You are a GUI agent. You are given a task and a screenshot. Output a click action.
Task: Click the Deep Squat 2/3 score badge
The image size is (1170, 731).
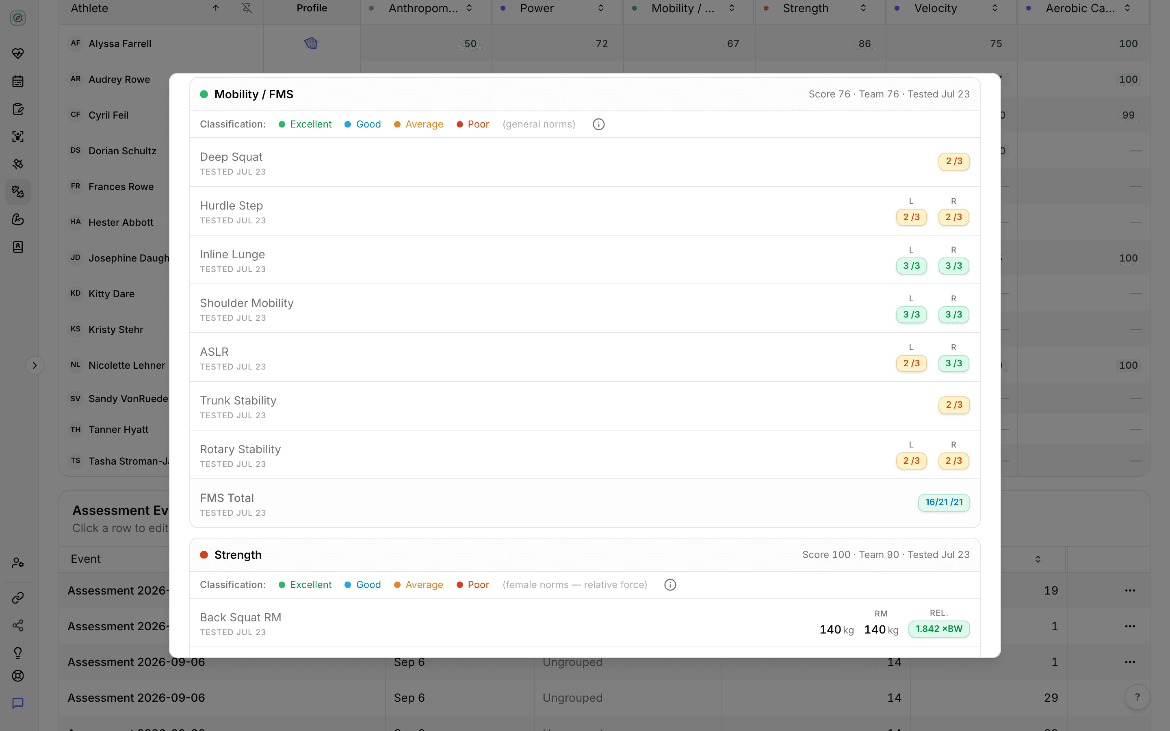[954, 162]
